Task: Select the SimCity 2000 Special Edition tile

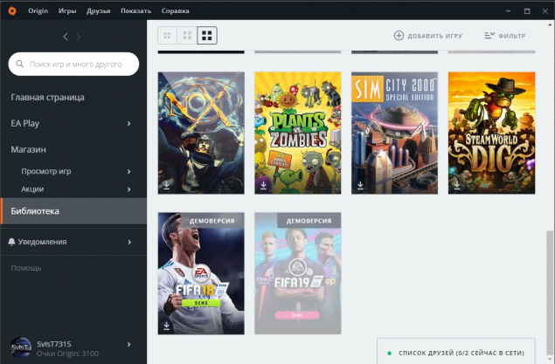Action: click(x=395, y=133)
